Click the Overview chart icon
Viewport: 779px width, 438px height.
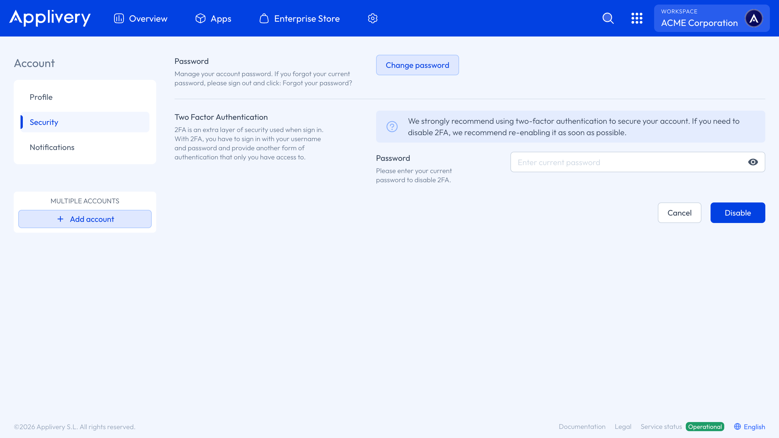coord(119,18)
